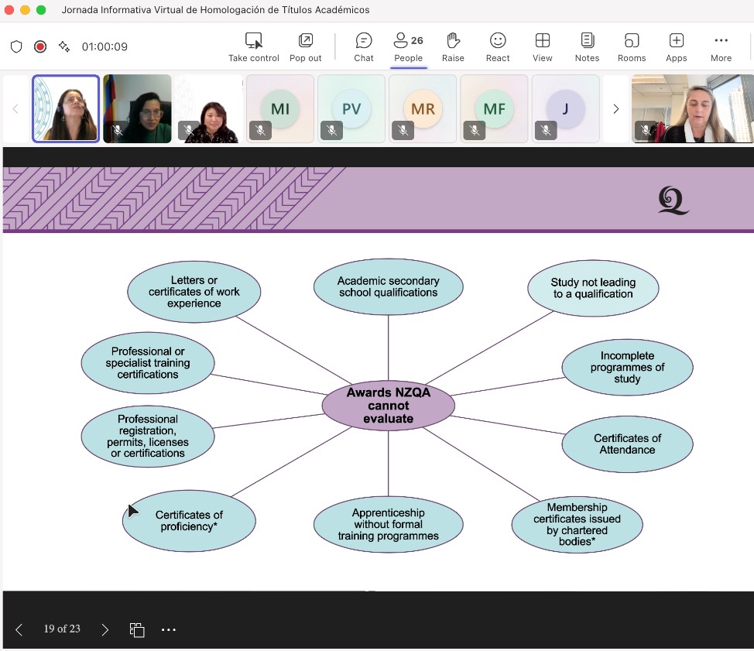Go to the previous slide
The width and height of the screenshot is (754, 651).
click(x=19, y=629)
